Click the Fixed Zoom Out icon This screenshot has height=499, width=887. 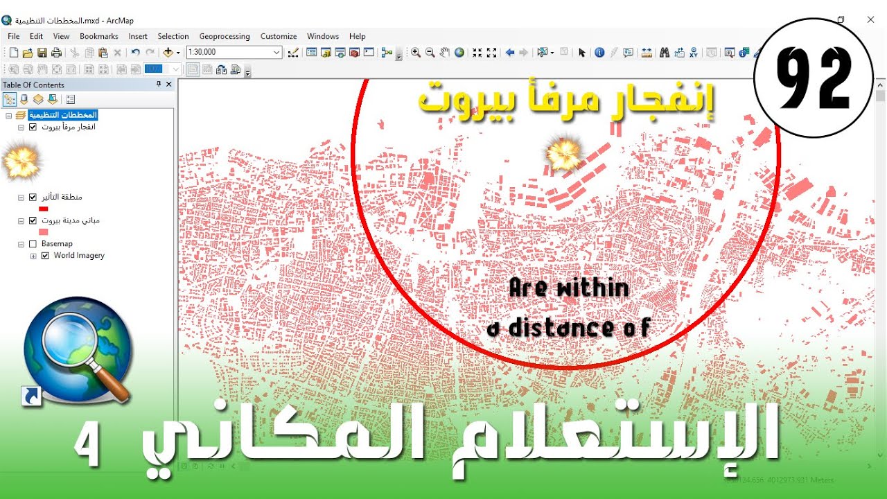coord(492,53)
